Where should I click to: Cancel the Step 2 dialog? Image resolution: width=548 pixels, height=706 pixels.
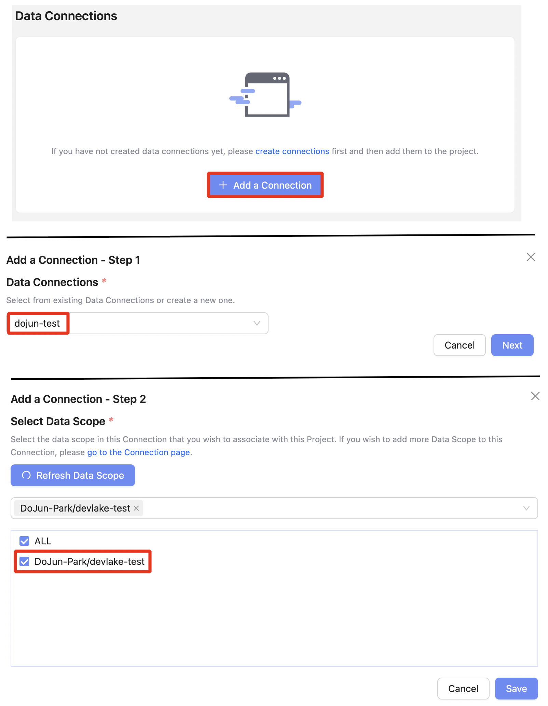click(463, 689)
